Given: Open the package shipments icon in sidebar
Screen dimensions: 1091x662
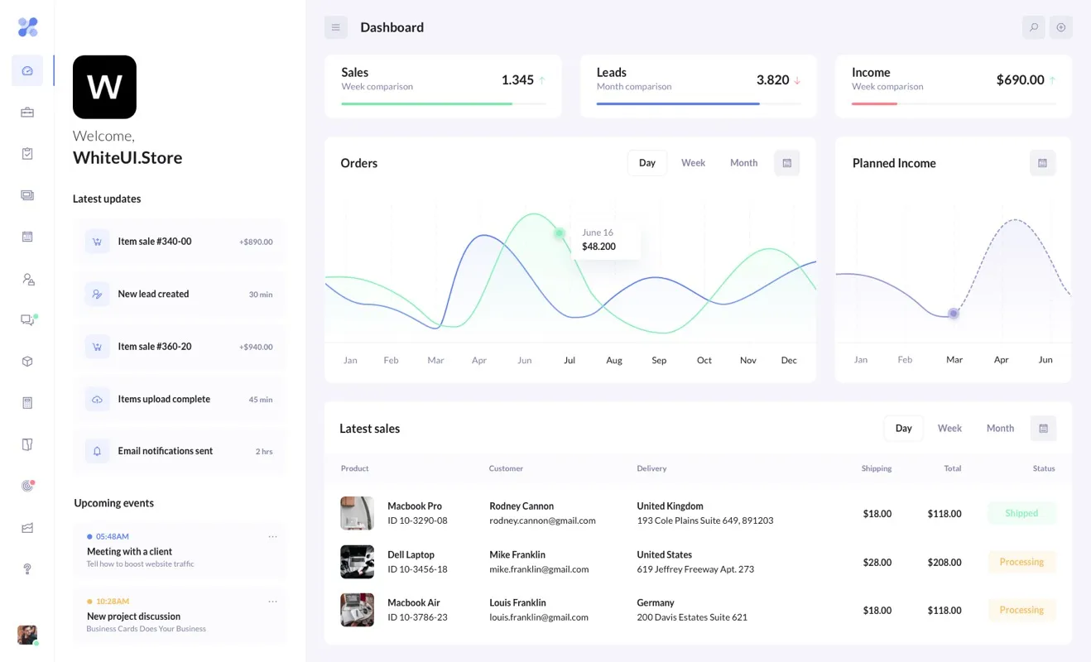Looking at the screenshot, I should coord(27,361).
